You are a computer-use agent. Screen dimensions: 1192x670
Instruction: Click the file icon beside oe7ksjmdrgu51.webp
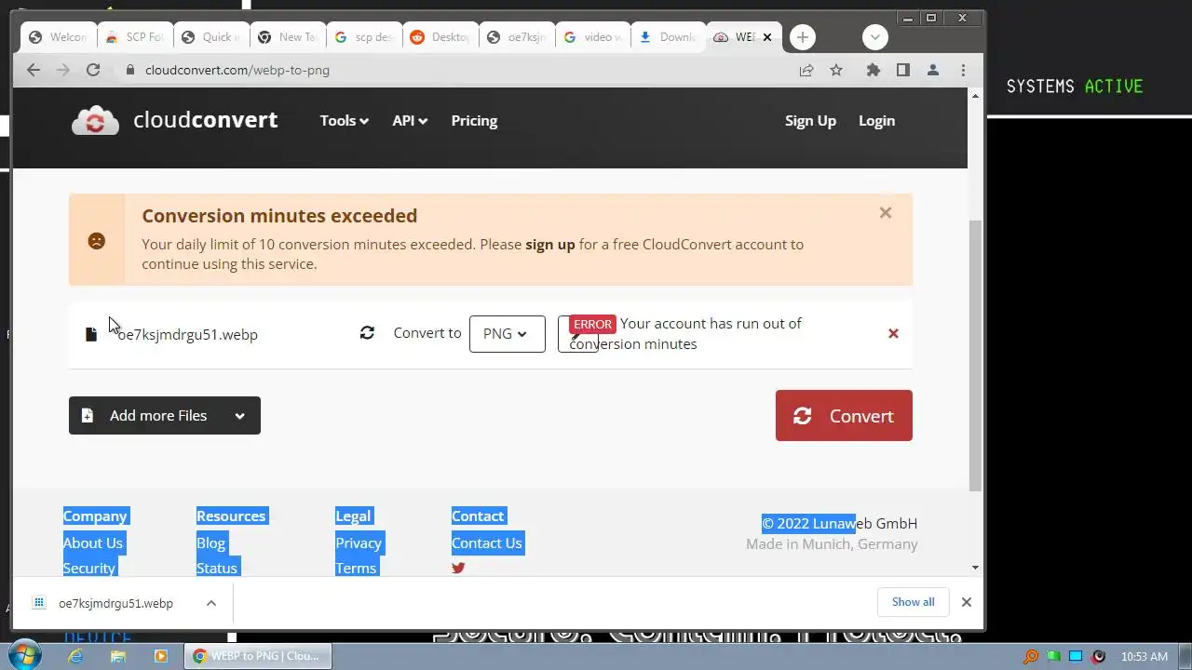[x=91, y=335]
